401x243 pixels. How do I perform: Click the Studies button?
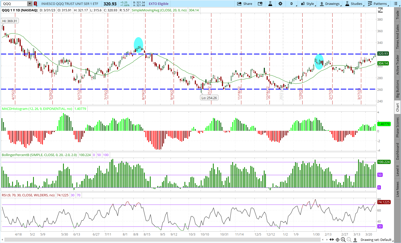coord(354,4)
